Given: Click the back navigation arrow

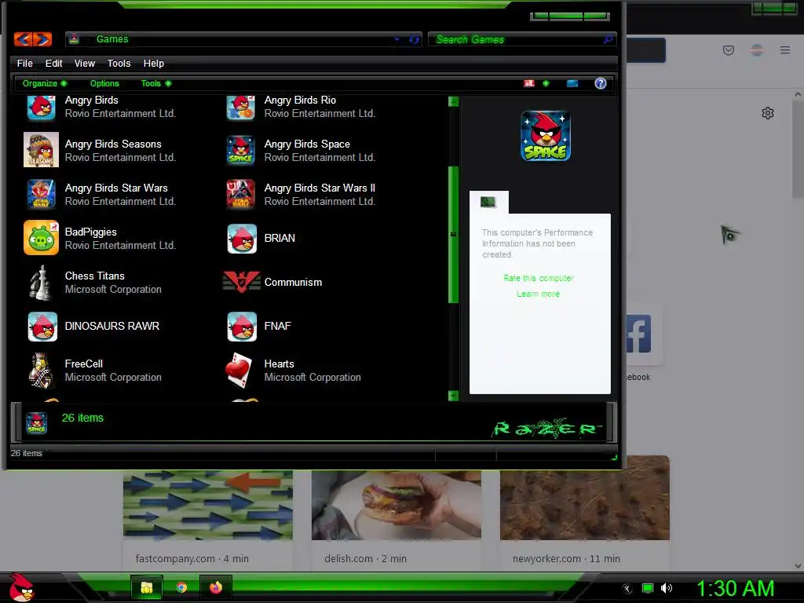Looking at the screenshot, I should (x=23, y=39).
